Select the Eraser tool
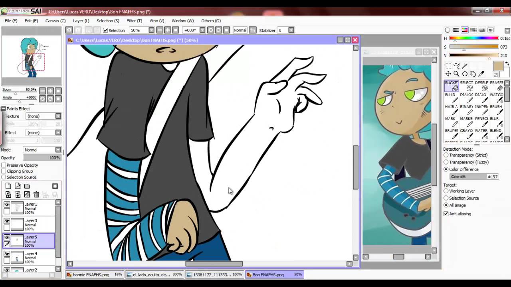Screen dimensions: 511x287 point(496,86)
